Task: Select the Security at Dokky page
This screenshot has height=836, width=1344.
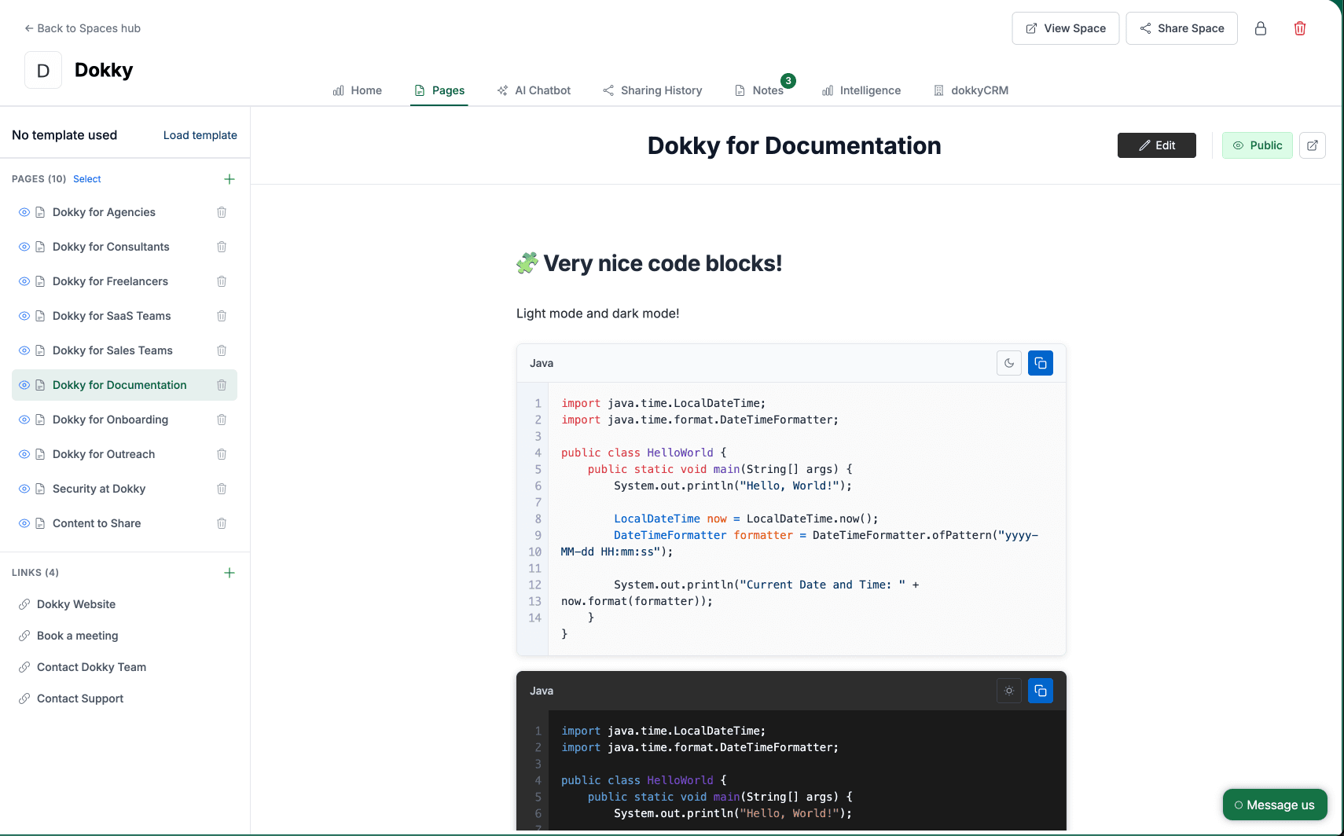Action: tap(99, 489)
